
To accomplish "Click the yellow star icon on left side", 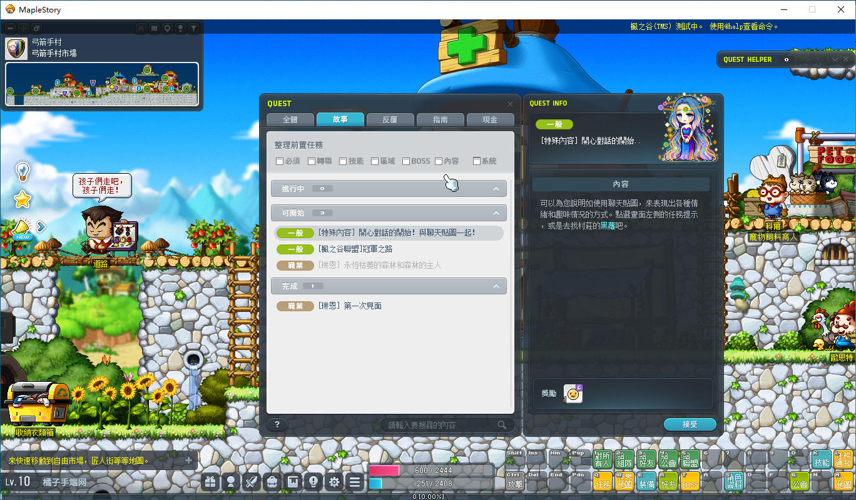I will point(23,199).
